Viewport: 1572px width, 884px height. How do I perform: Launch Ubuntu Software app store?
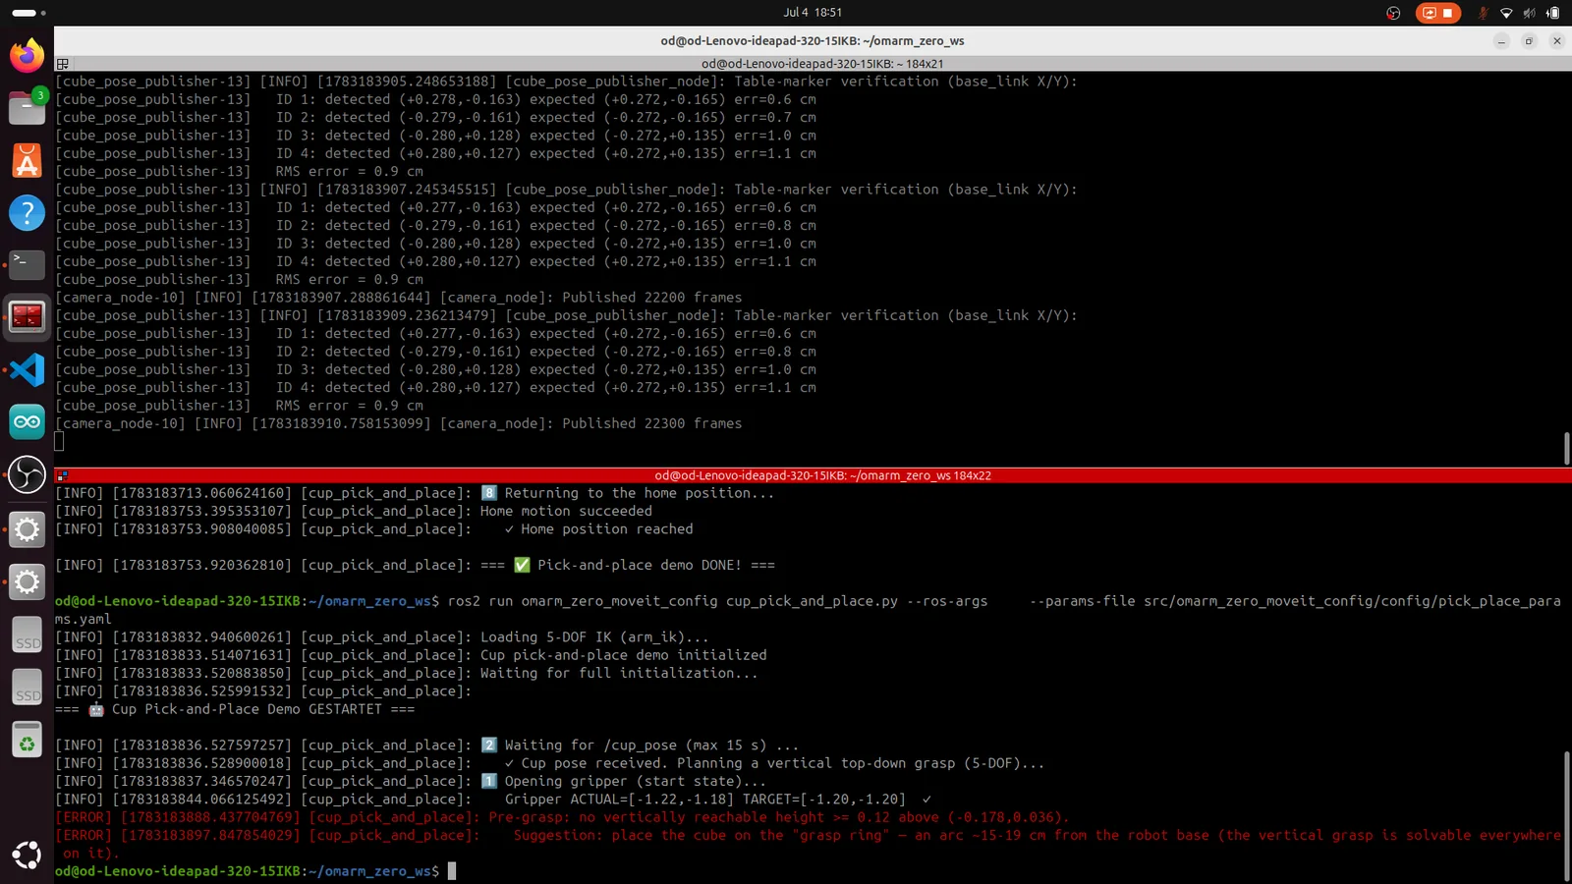[27, 160]
